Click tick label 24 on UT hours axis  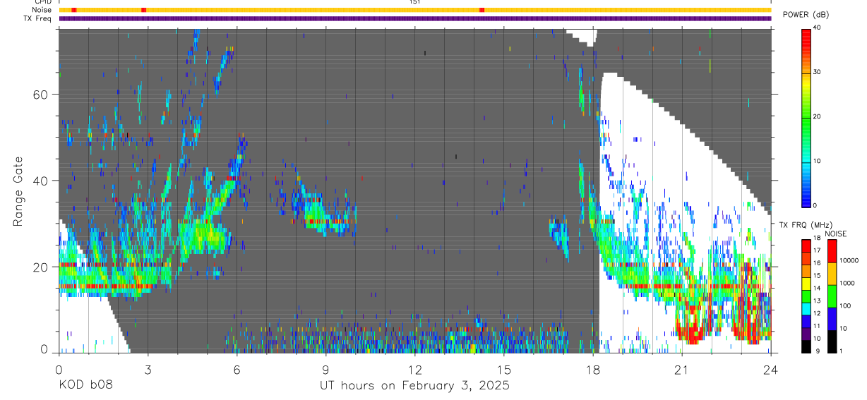point(771,369)
